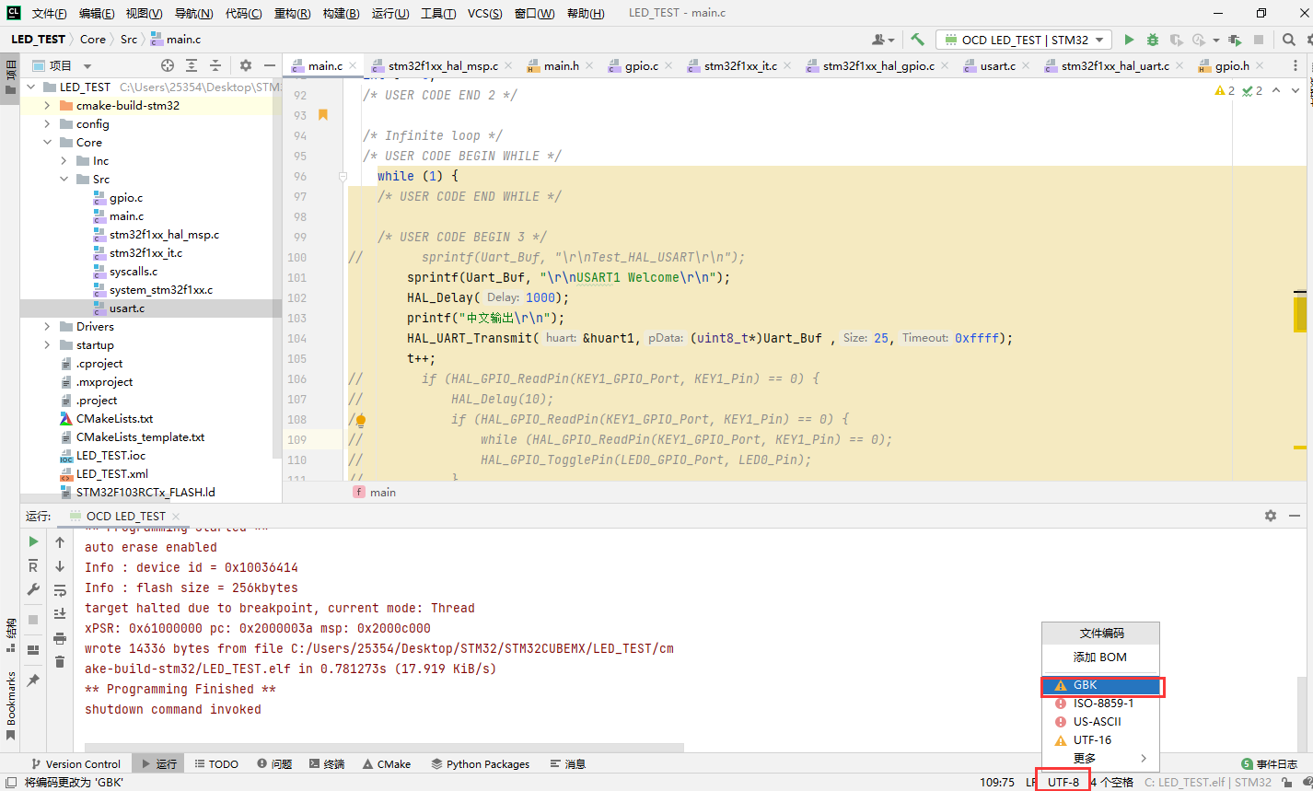Open the 代码(C) menu
This screenshot has height=791, width=1313.
243,14
